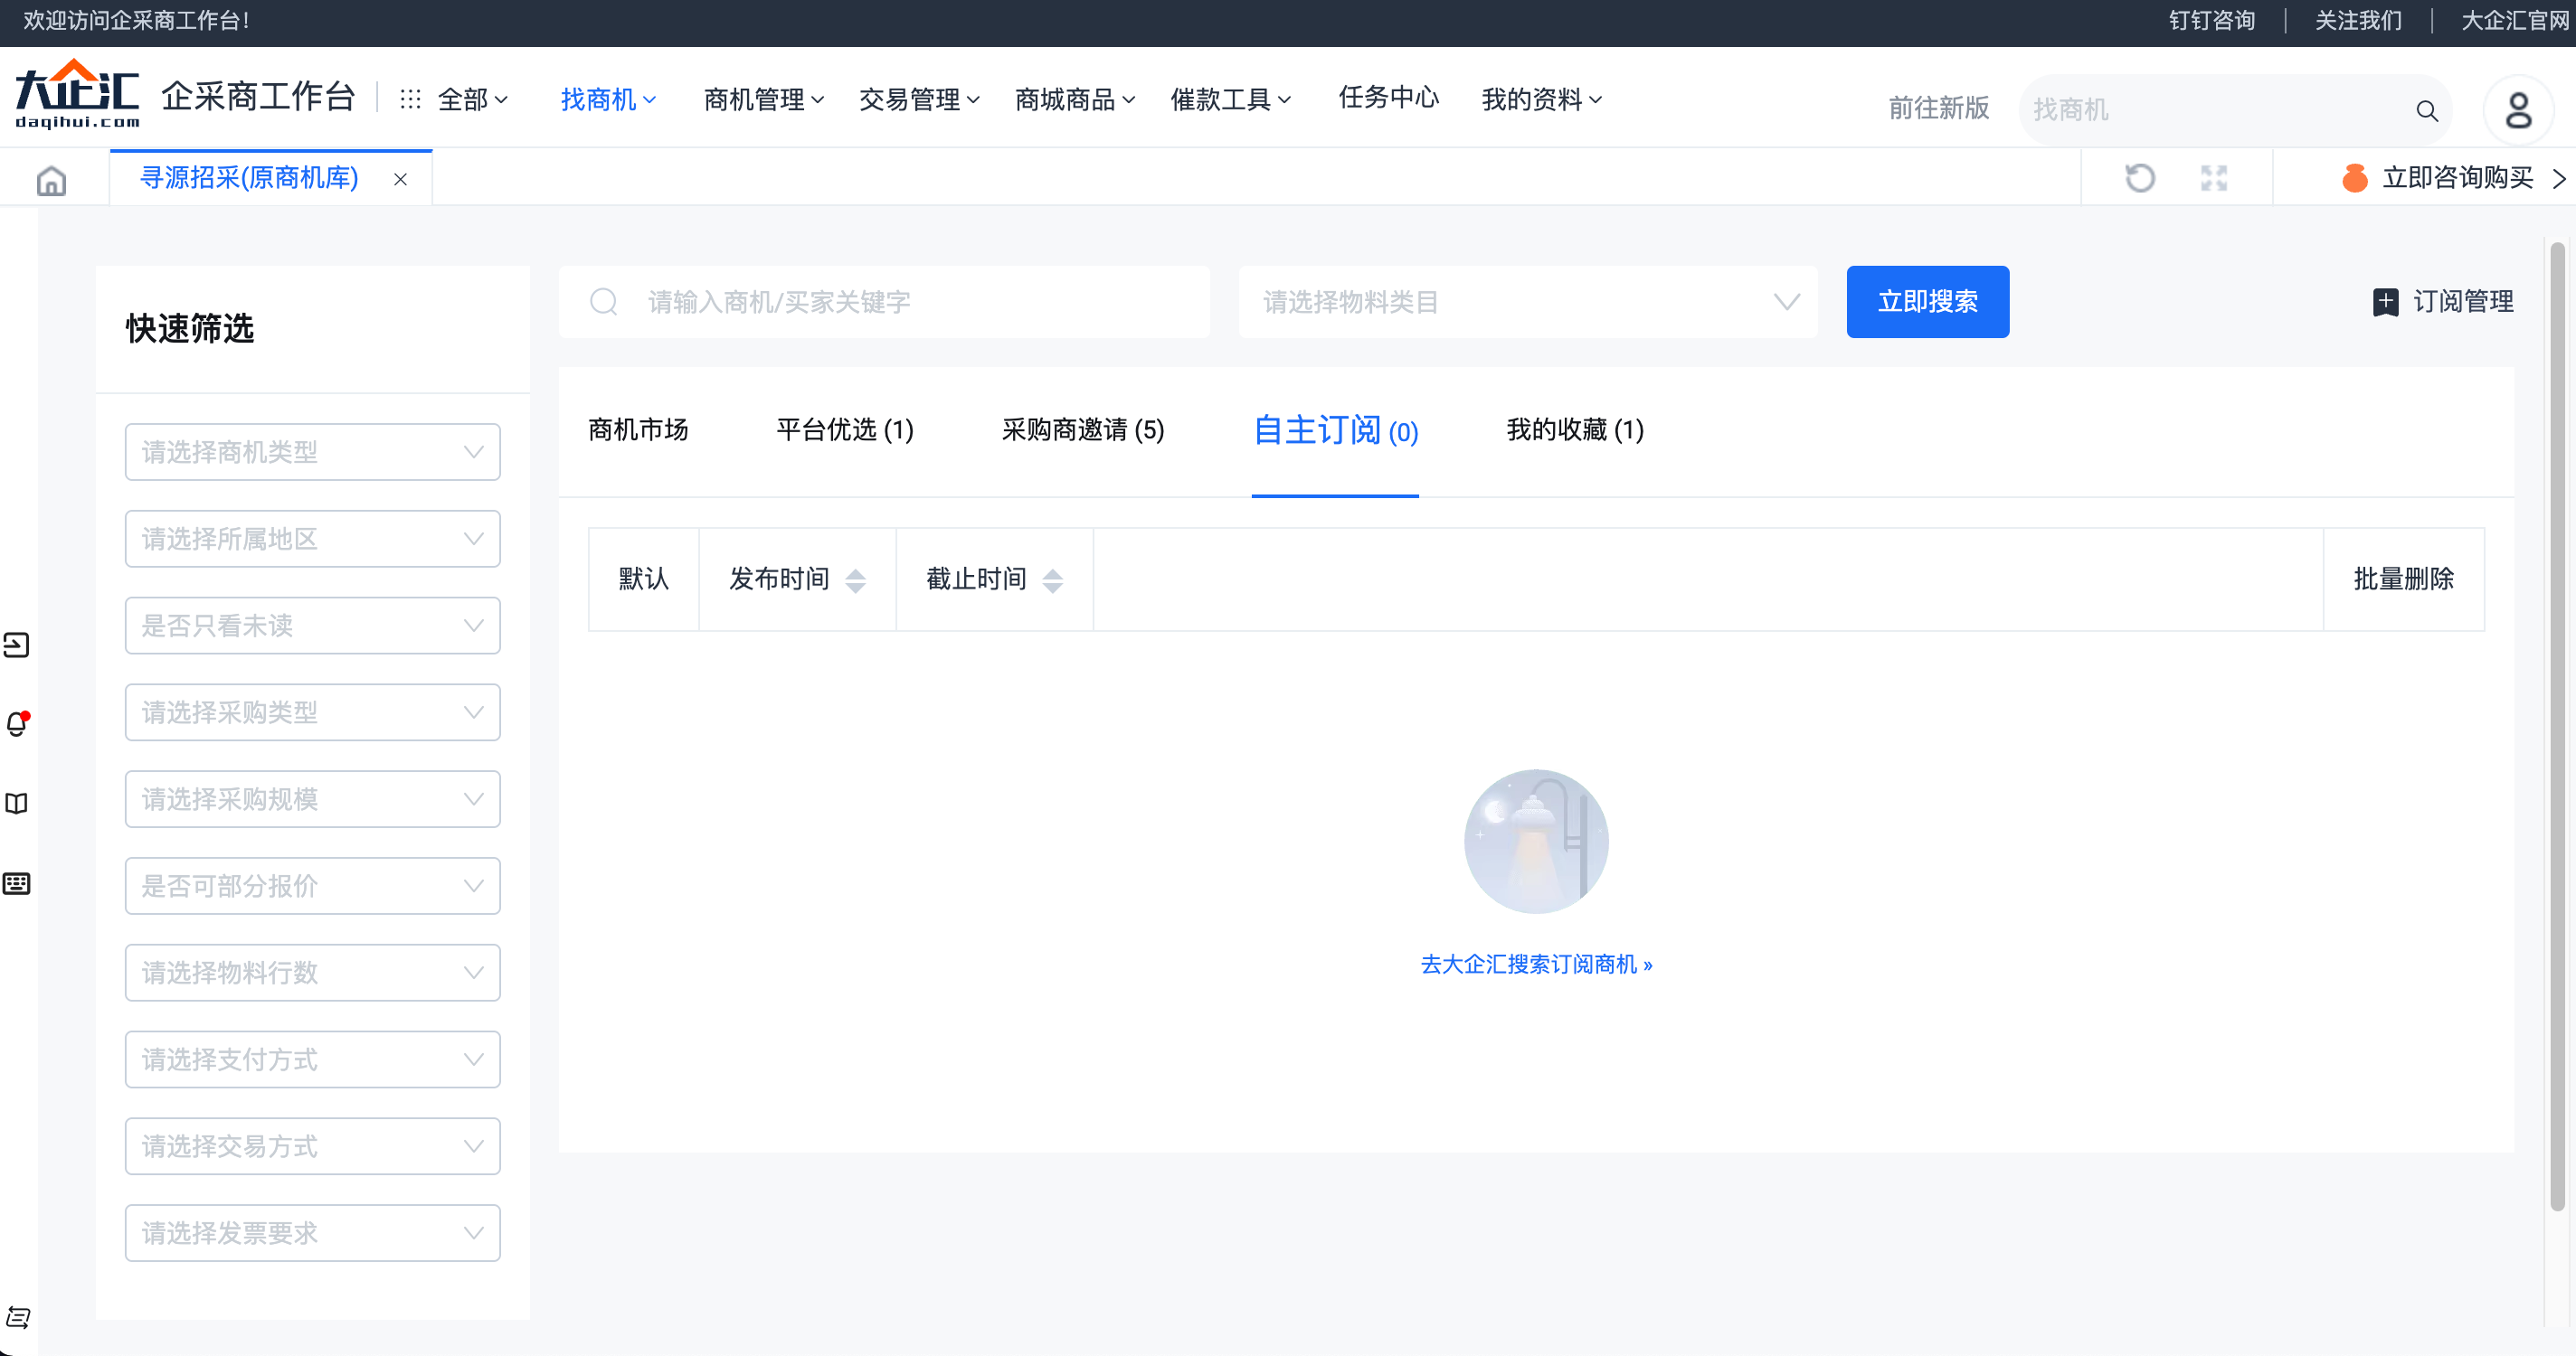Click the magnifier icon in the 找商机 search box
This screenshot has height=1356, width=2576.
click(2428, 110)
